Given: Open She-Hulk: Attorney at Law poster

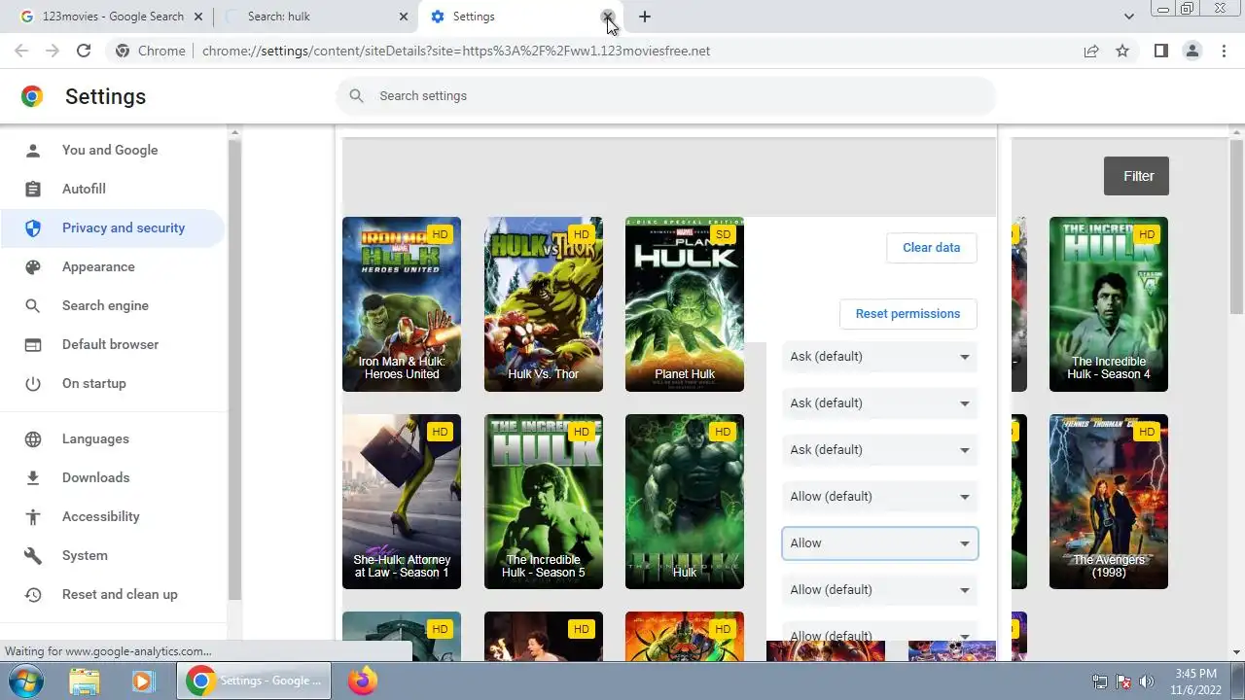Looking at the screenshot, I should pos(402,502).
